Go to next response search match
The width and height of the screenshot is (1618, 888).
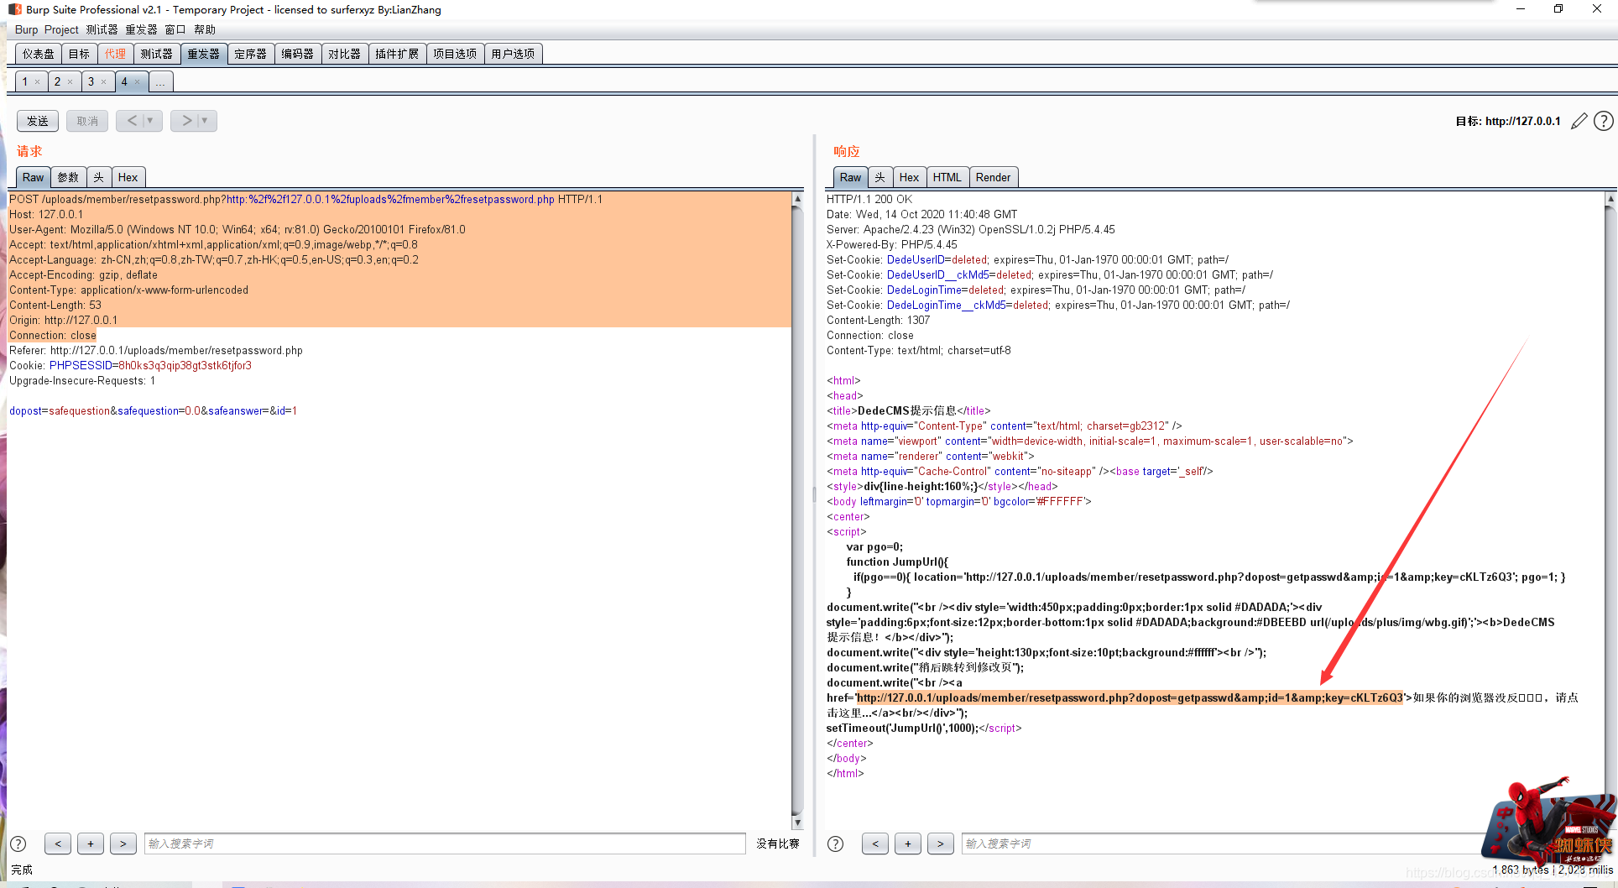(941, 844)
